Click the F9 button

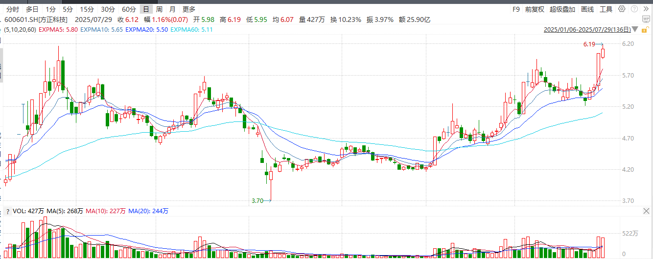(516, 9)
